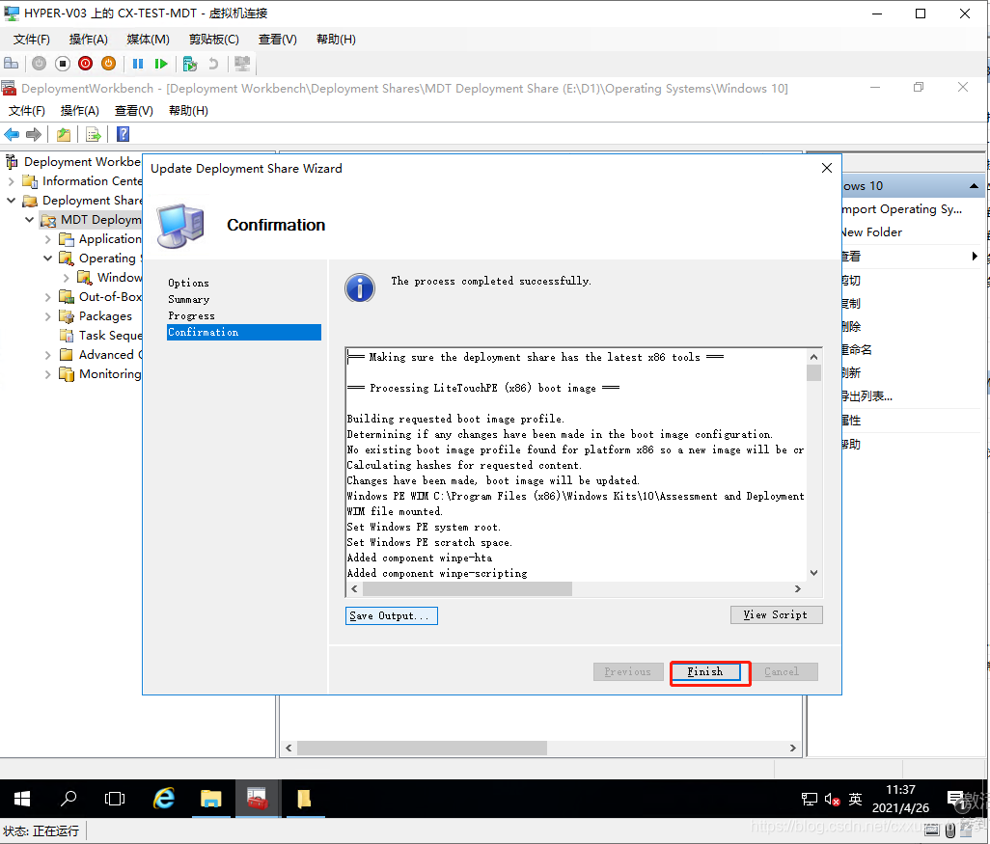Collapse the Operating Systems tree node

coord(48,259)
